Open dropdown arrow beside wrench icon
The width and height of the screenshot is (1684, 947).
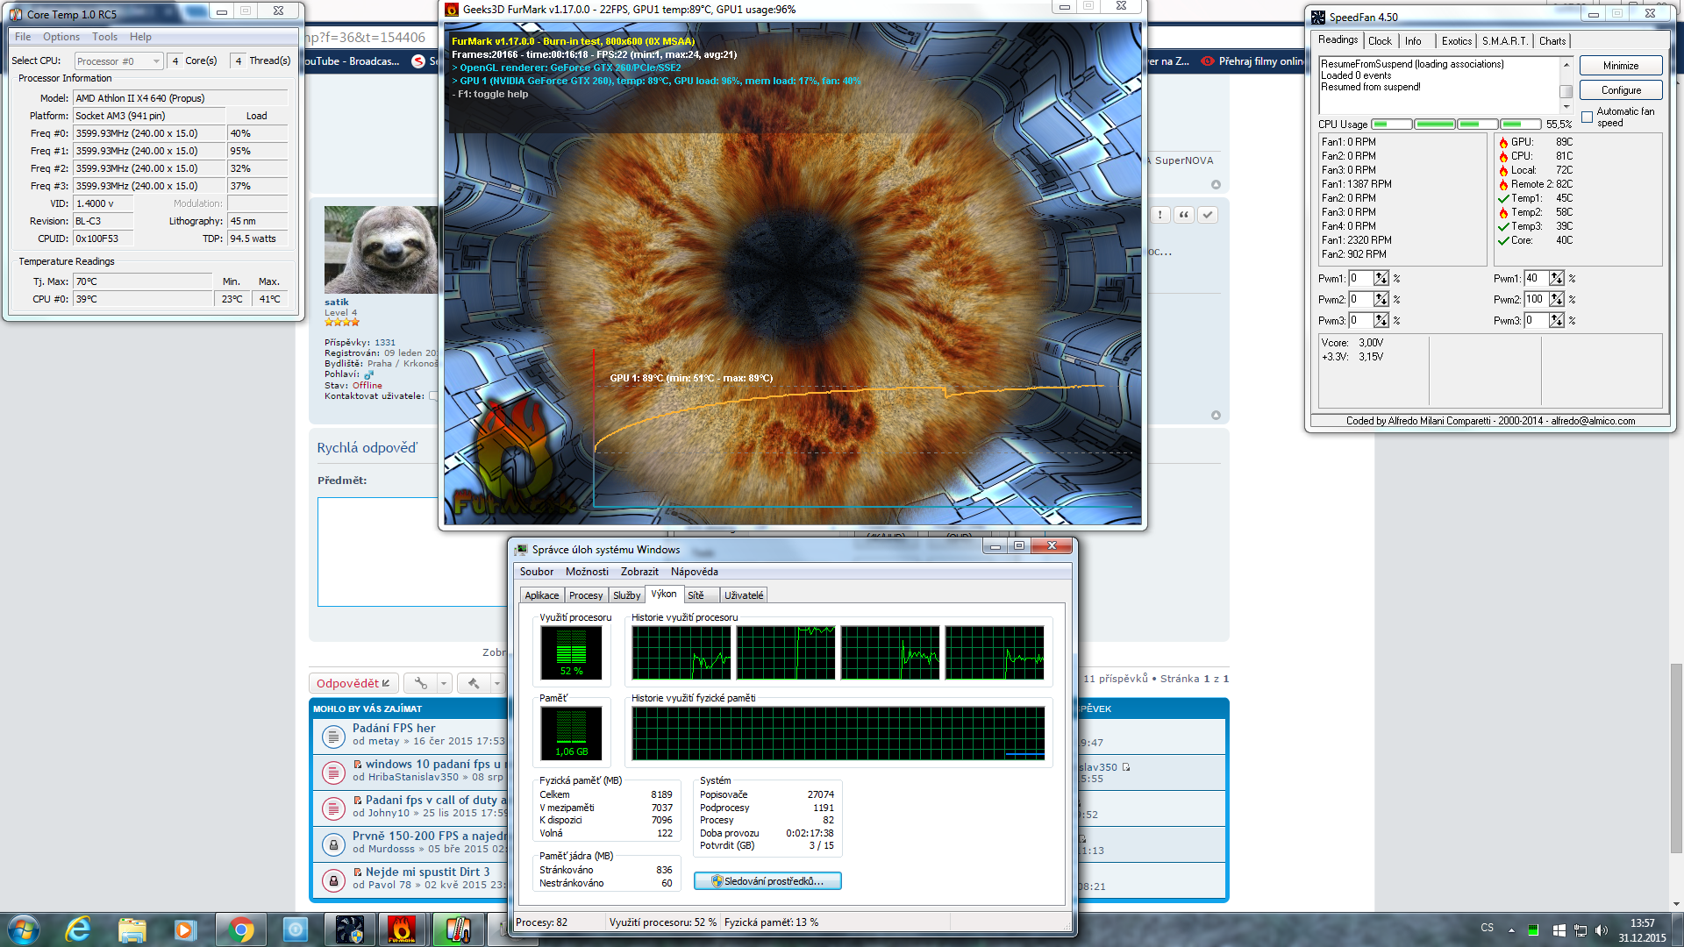tap(444, 683)
